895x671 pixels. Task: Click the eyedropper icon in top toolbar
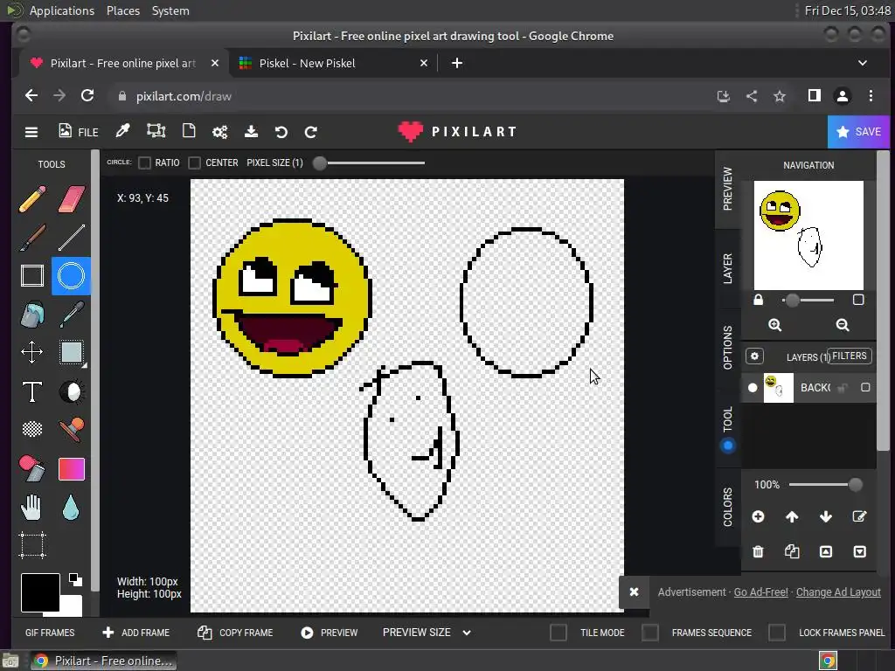[x=122, y=131]
